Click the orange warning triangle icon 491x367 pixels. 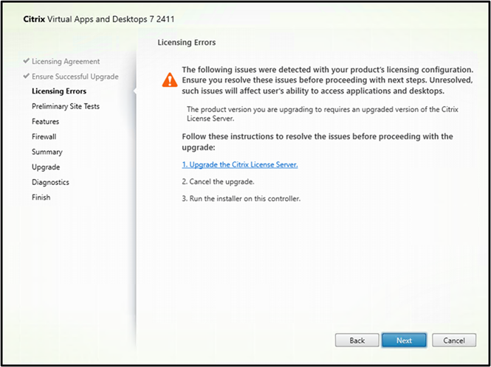[170, 80]
